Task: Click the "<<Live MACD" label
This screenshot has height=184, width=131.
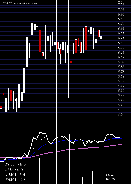Action: pos(110,177)
